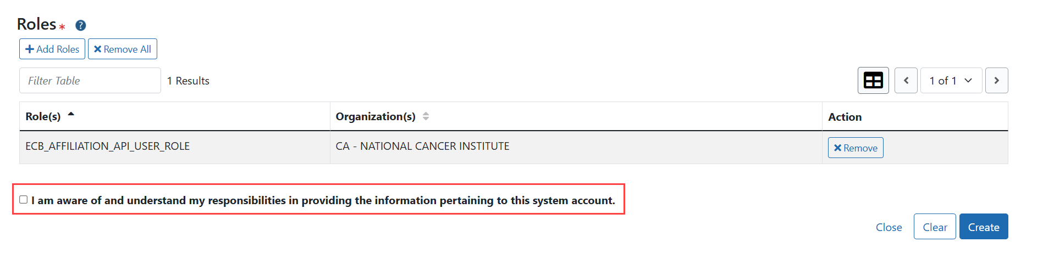
Task: Go to next page with right chevron
Action: [x=996, y=81]
